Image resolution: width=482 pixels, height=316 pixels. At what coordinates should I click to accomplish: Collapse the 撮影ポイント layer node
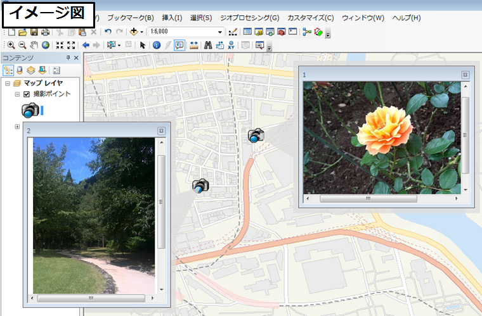[x=17, y=94]
